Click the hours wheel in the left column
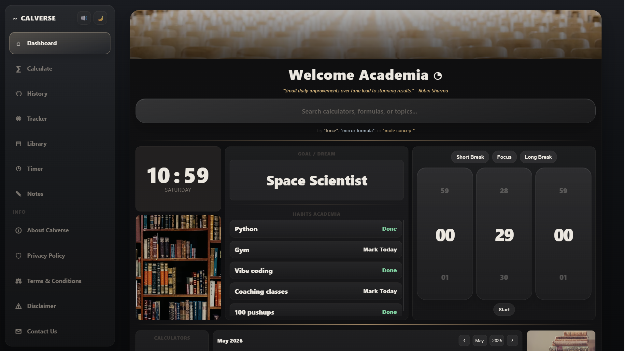The width and height of the screenshot is (625, 351). point(445,234)
